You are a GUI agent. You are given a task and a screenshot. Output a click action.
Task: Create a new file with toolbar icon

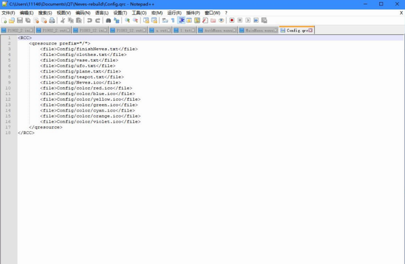(x=4, y=20)
